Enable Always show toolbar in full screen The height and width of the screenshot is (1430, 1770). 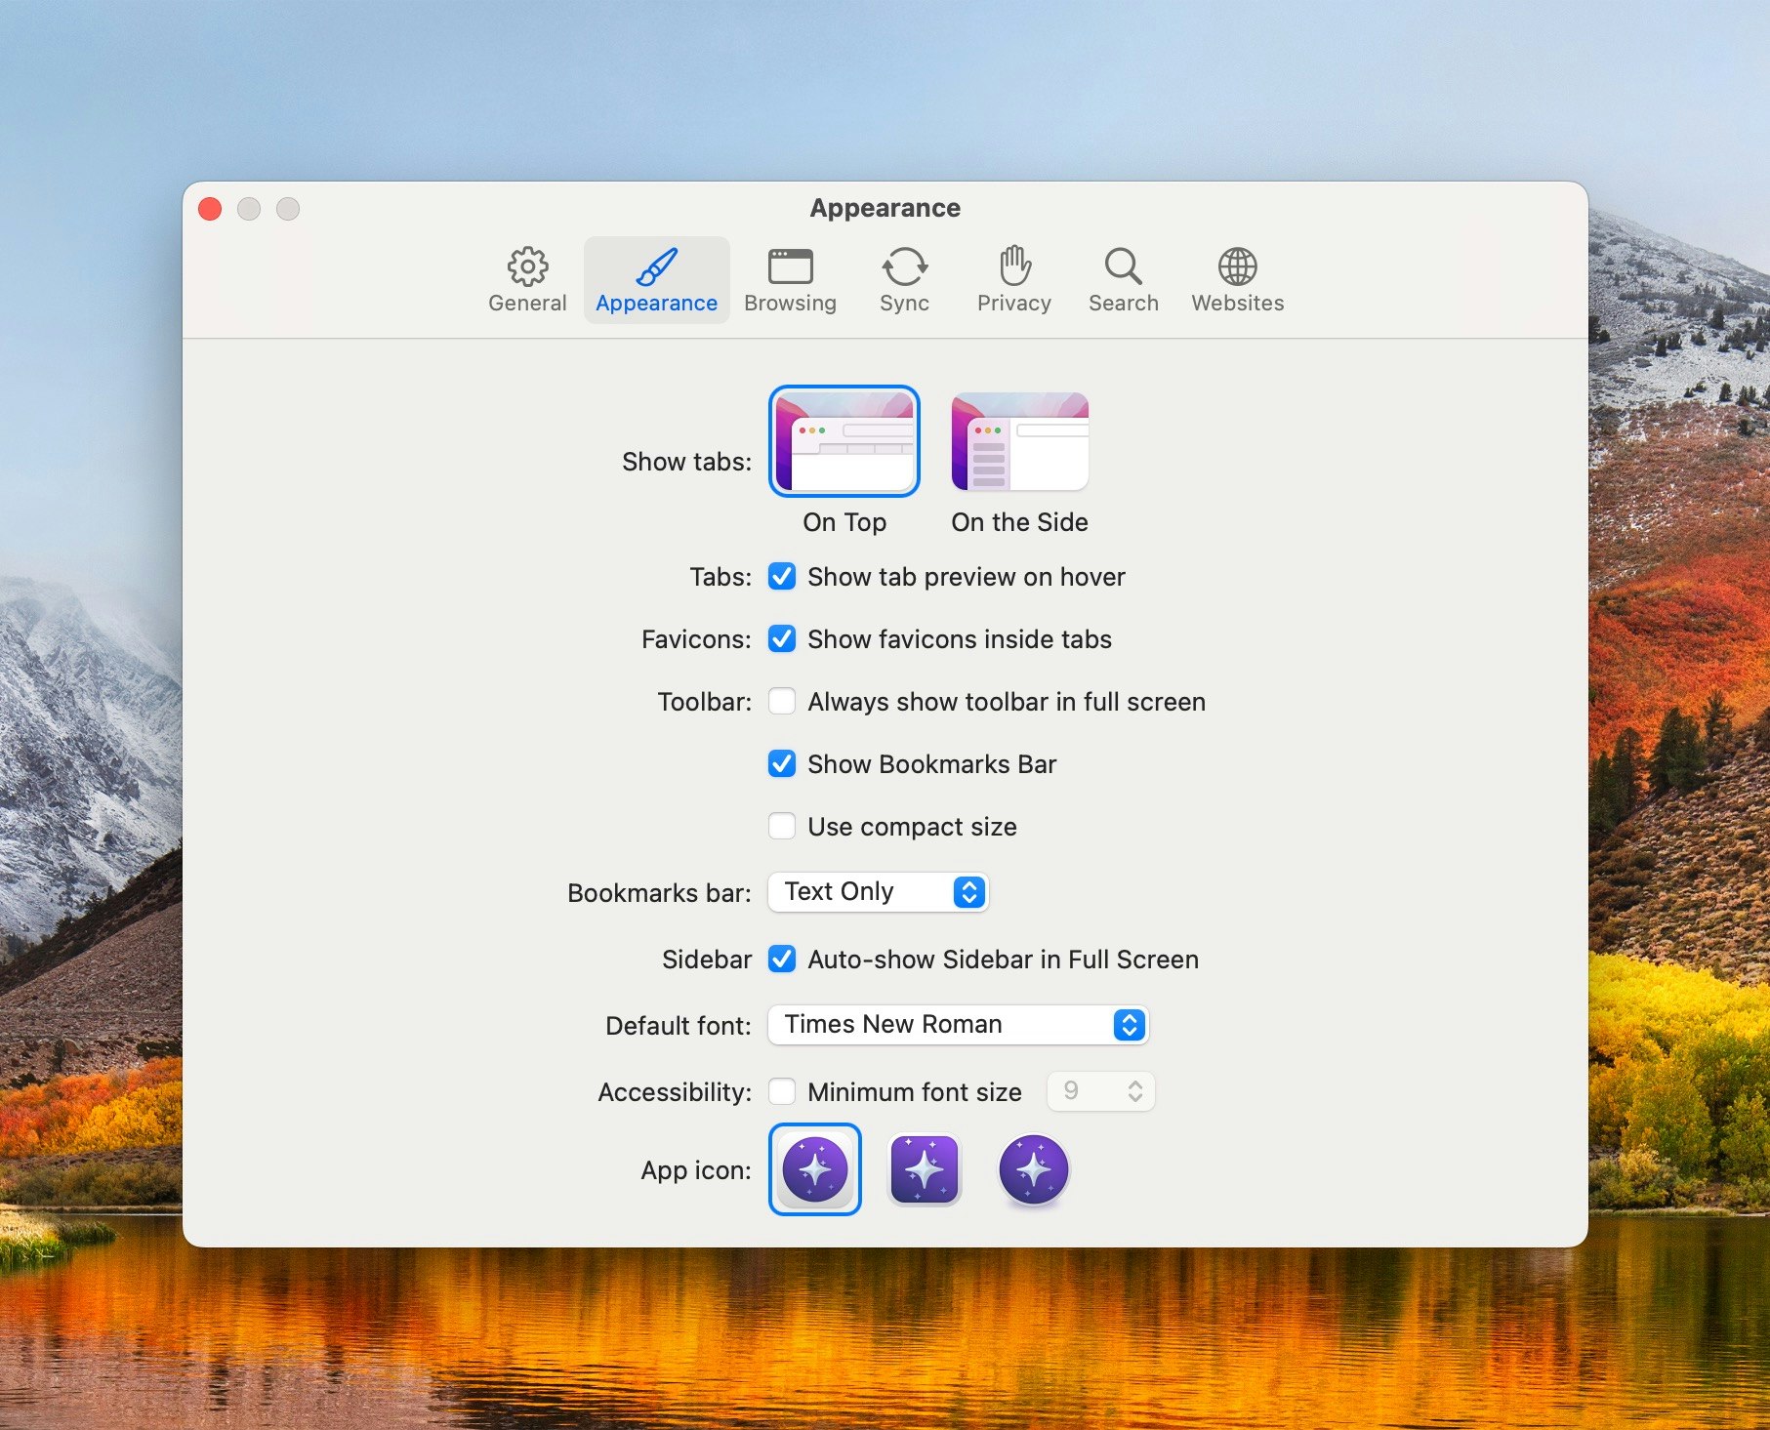point(782,702)
